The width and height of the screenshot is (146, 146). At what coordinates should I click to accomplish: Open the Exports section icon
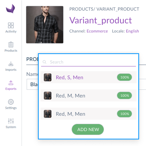[11, 83]
